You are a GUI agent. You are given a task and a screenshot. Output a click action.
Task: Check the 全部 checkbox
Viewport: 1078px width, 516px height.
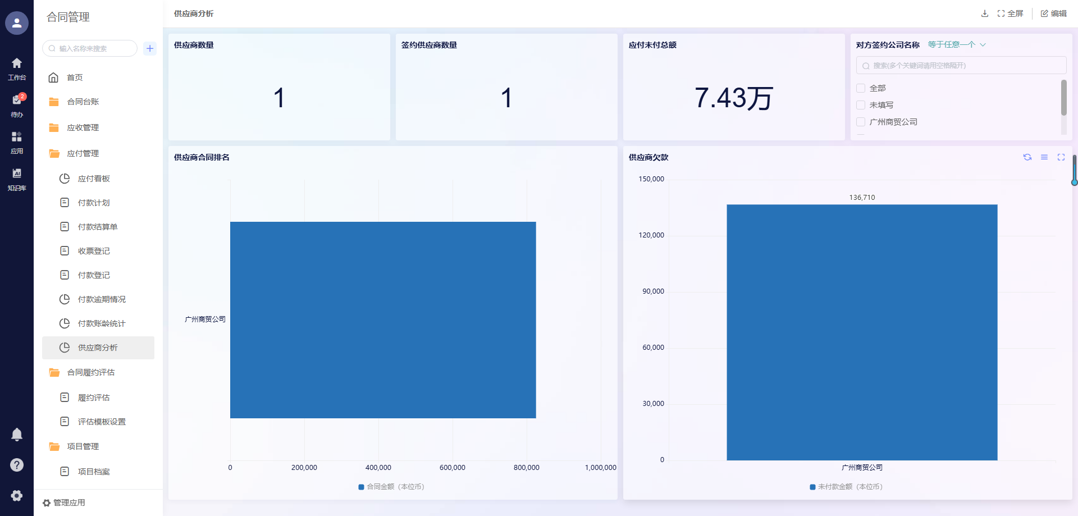(861, 88)
